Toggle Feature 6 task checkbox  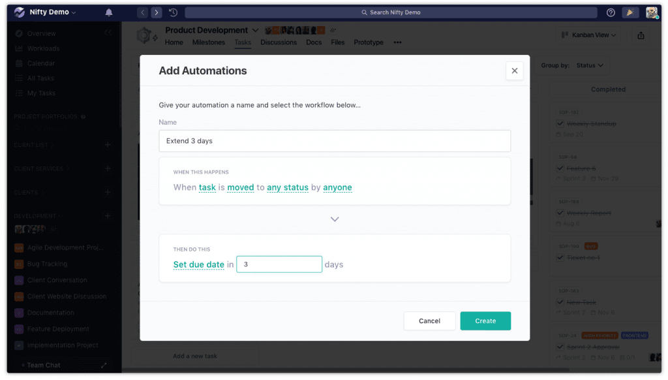pyautogui.click(x=560, y=168)
